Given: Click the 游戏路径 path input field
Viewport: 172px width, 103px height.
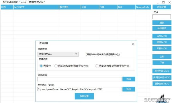Looking at the screenshot, I should 79,79.
